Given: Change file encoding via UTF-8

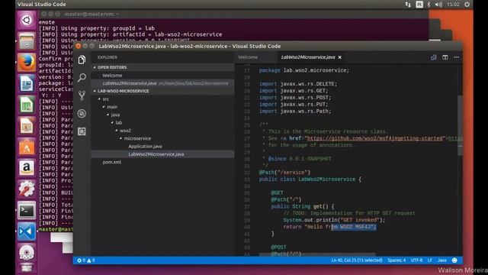Looking at the screenshot, I should click(416, 260).
